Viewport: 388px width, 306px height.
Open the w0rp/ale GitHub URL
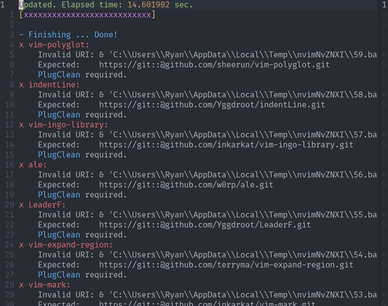pos(186,184)
